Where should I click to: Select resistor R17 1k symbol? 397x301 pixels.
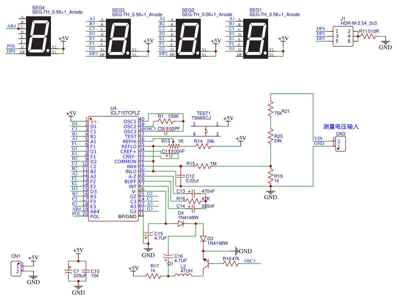click(153, 276)
